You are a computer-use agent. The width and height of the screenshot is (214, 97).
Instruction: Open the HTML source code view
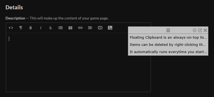[x=11, y=28]
